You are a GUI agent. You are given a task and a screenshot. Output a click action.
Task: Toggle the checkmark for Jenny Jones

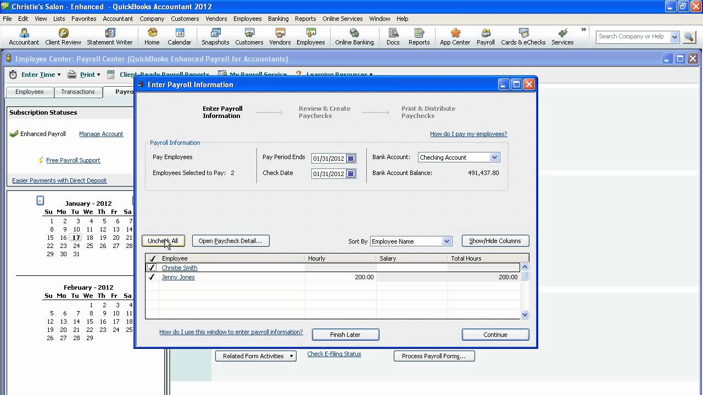152,277
